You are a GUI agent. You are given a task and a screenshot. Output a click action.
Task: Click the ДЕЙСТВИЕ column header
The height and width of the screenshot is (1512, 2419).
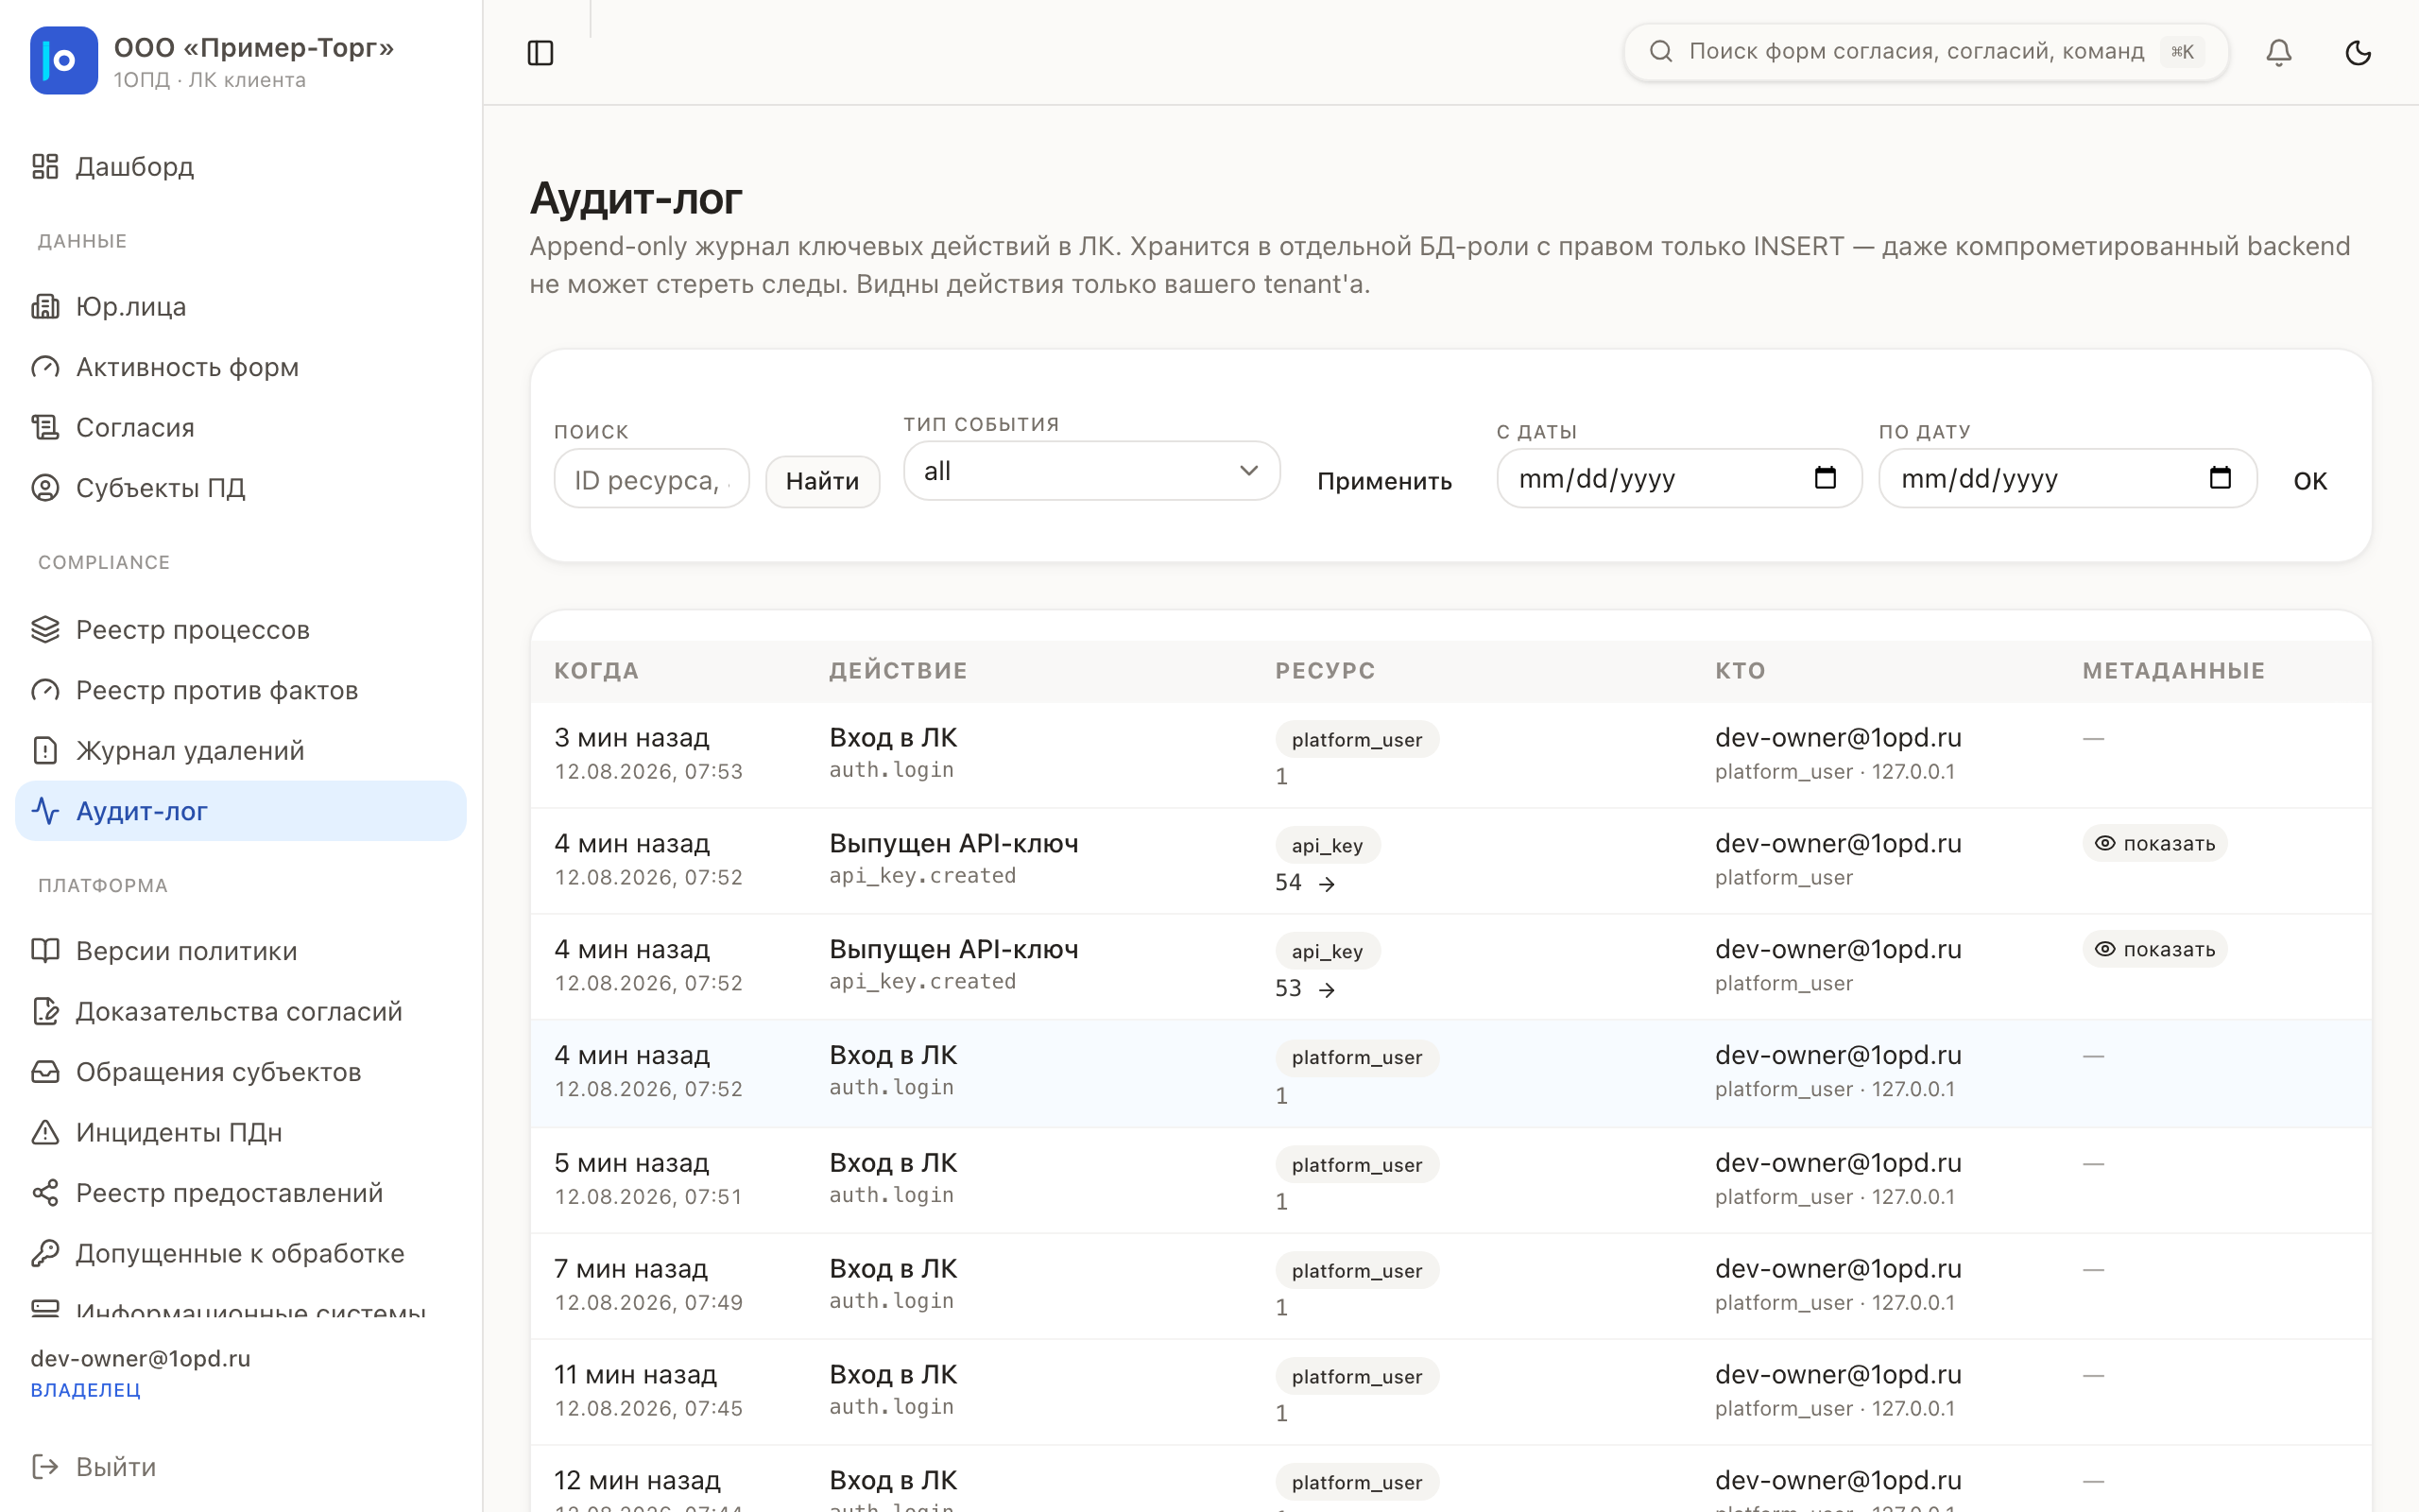pyautogui.click(x=899, y=671)
